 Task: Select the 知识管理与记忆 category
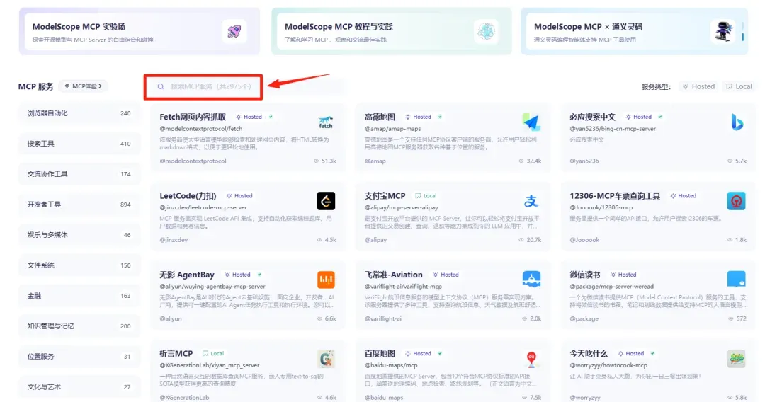click(x=79, y=326)
